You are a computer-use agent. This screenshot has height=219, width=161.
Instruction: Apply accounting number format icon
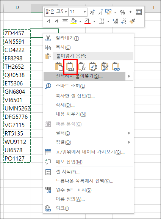[109, 12]
